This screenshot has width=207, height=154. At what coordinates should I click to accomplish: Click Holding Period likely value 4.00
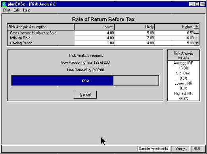[134, 43]
